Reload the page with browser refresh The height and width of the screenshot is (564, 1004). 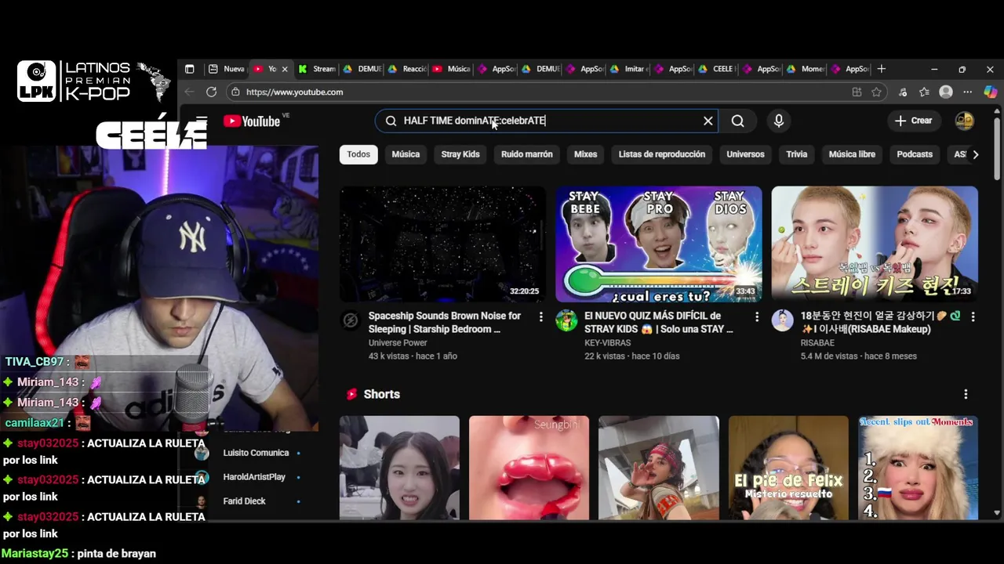(x=211, y=92)
